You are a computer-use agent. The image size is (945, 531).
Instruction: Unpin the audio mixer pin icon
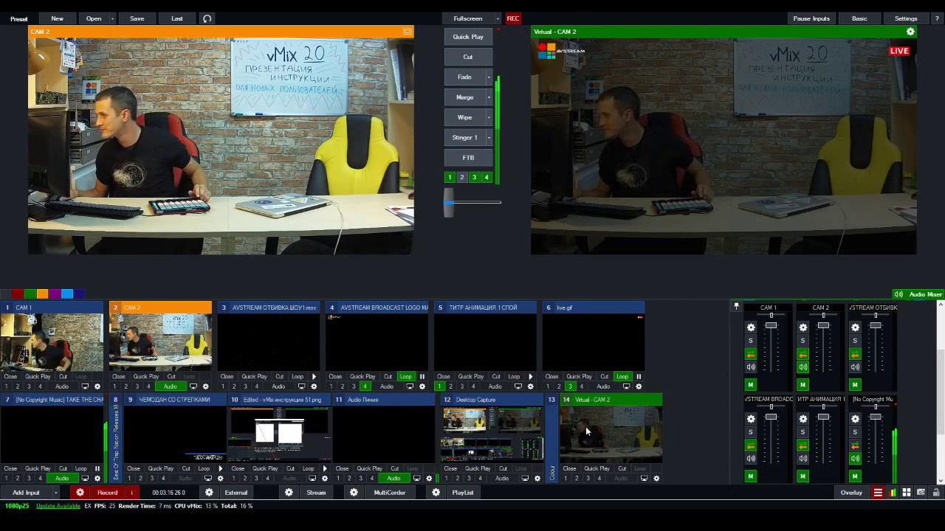[736, 307]
